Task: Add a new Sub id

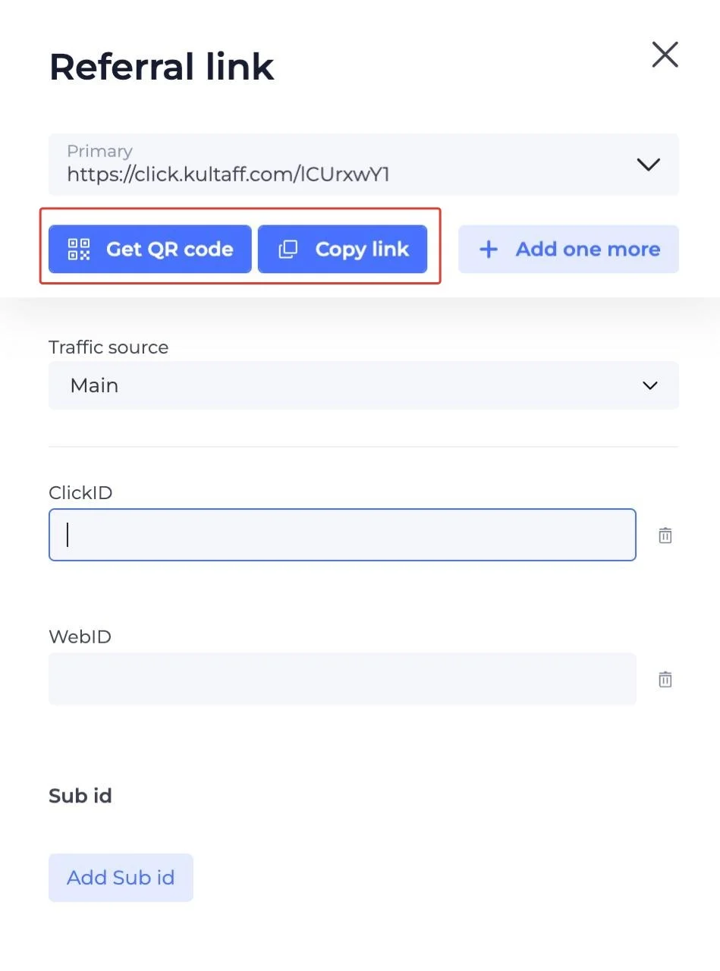Action: point(121,878)
